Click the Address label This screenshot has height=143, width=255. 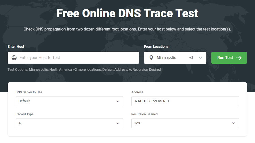click(137, 92)
